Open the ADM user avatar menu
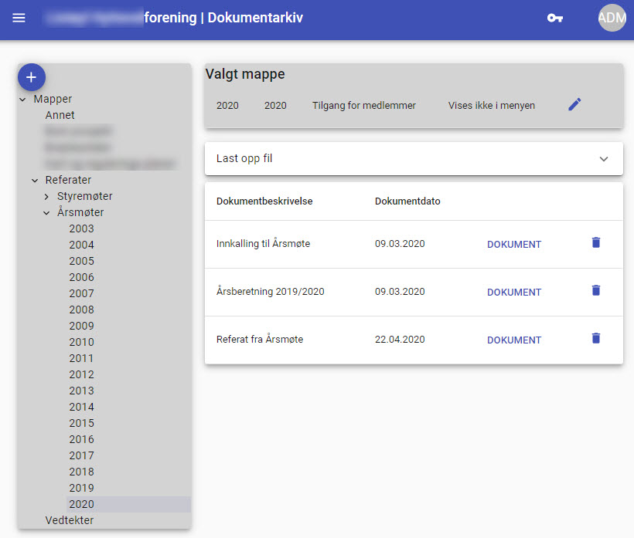 [612, 18]
